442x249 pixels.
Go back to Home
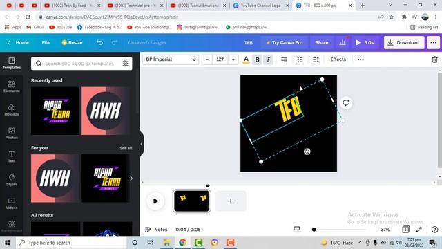(x=19, y=42)
